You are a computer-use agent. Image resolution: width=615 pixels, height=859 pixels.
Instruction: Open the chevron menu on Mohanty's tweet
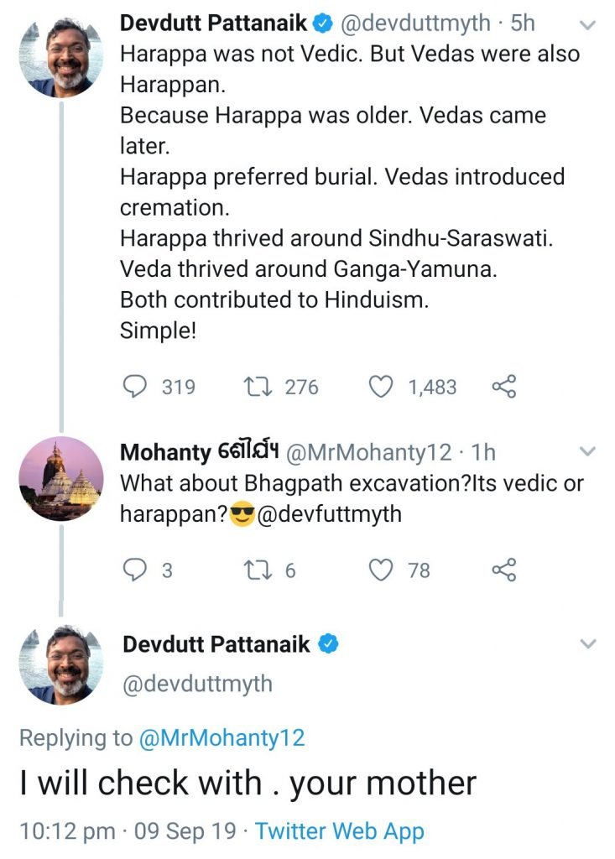[x=588, y=452]
